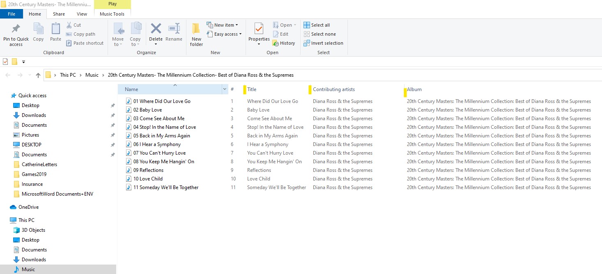
Task: Go up one folder level
Action: tap(38, 75)
